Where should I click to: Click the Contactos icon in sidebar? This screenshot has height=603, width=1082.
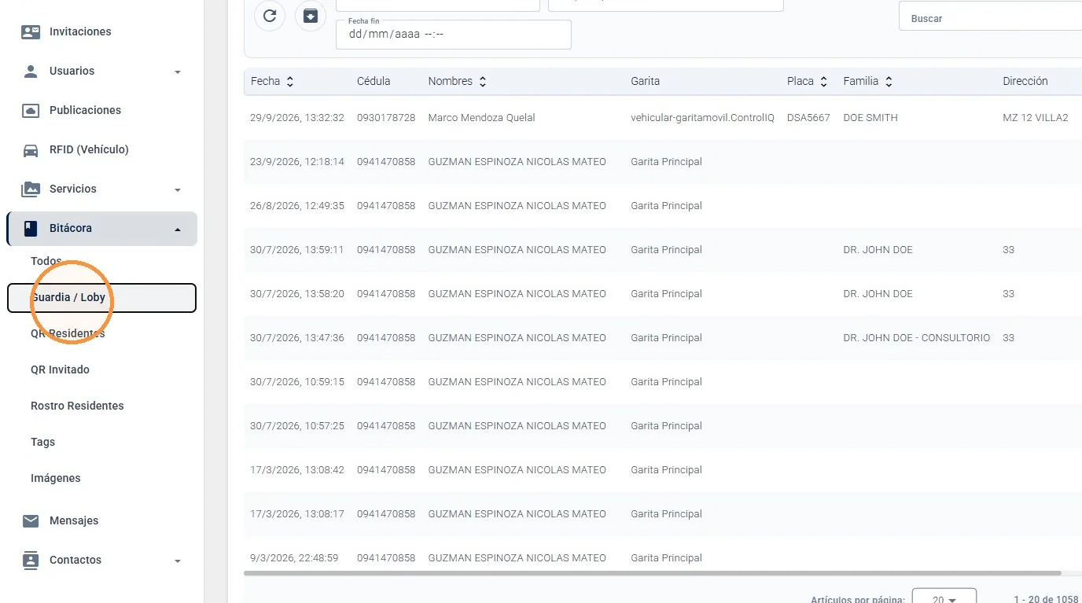click(x=31, y=560)
